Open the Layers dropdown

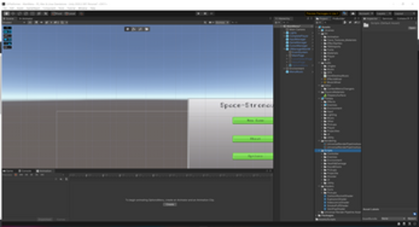click(x=383, y=14)
